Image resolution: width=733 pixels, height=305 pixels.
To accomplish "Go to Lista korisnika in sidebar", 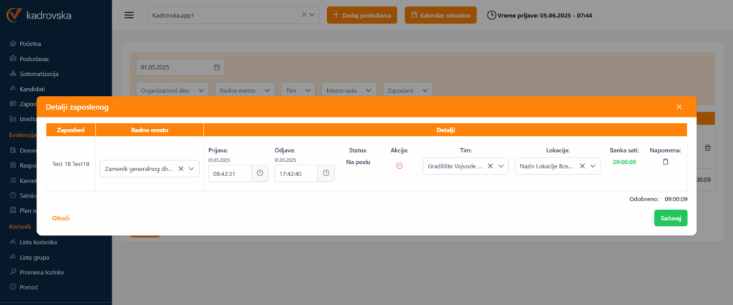I will tap(39, 242).
